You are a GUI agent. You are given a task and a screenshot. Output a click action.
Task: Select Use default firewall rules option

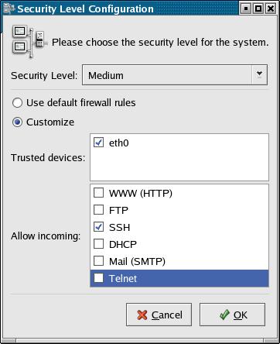18,103
